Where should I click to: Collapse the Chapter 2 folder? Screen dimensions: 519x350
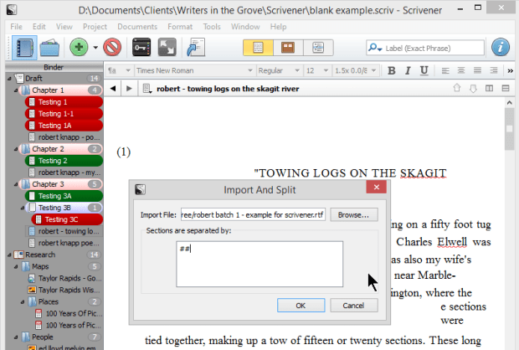[16, 149]
